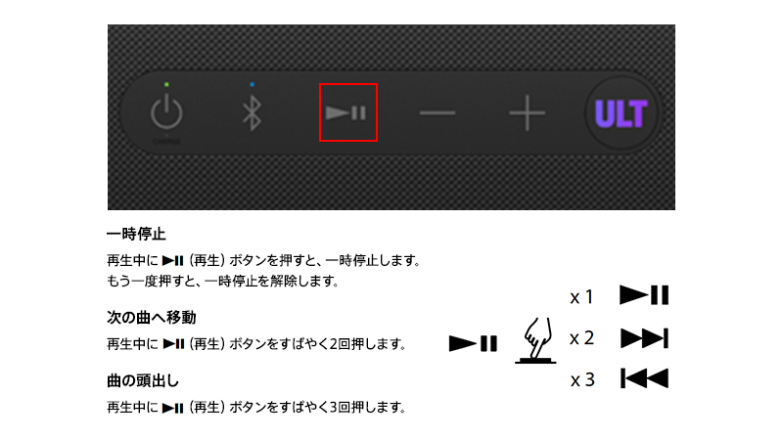783x440 pixels.
Task: Click the plus volume button on the speaker
Action: 527,113
